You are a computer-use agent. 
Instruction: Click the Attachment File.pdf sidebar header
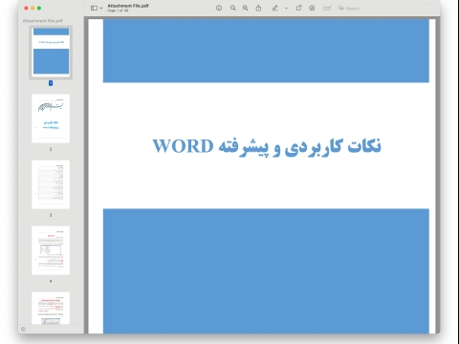(43, 21)
